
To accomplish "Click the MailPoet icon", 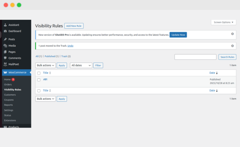I will (5, 64).
